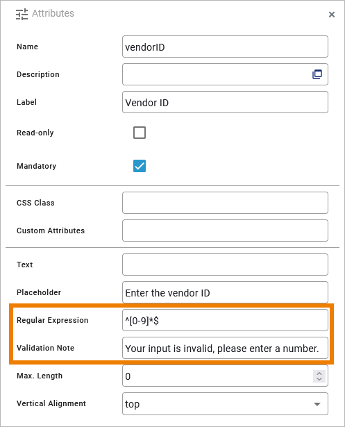This screenshot has width=345, height=427.
Task: Click the Mandatory label text
Action: pos(37,166)
